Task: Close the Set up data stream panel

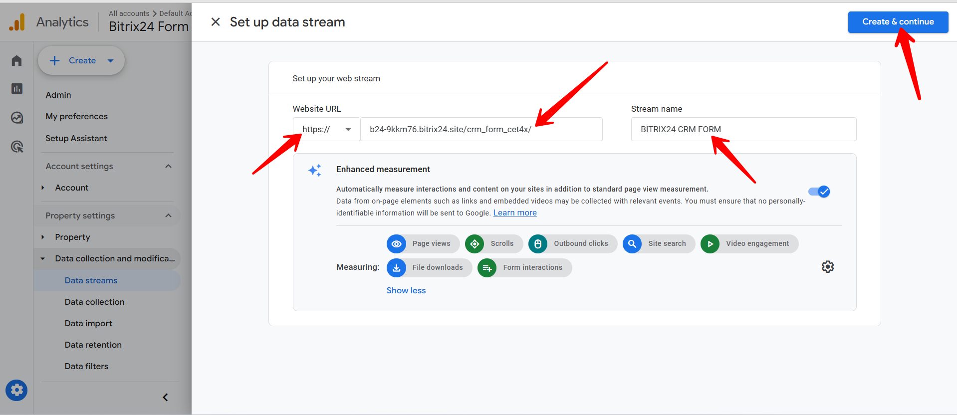Action: pyautogui.click(x=216, y=22)
